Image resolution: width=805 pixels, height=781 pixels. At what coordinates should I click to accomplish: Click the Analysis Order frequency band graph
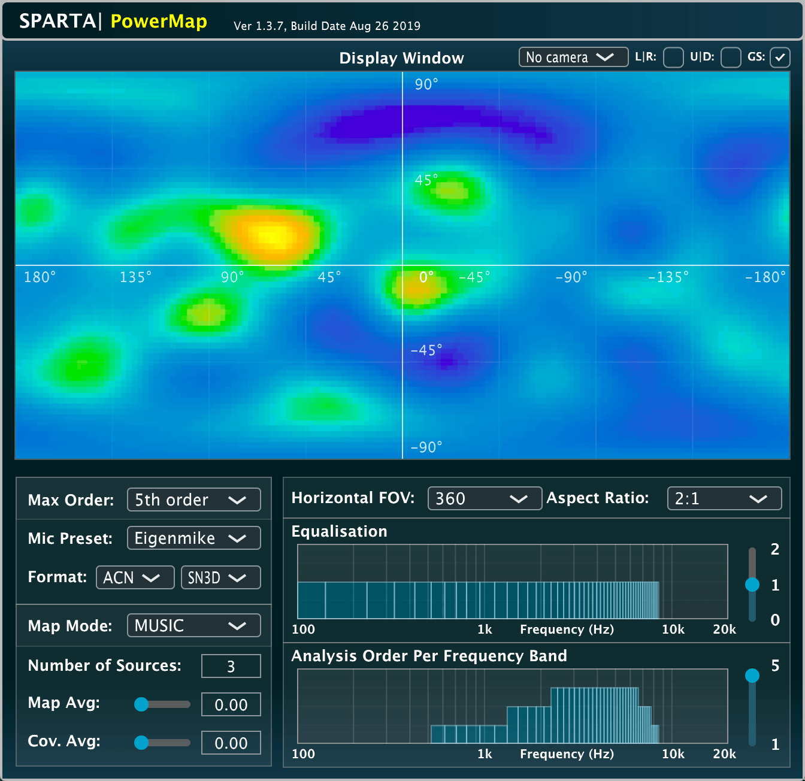point(512,706)
